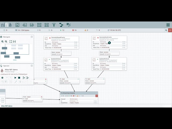
Task: Select the success connection under GenerateGeoEvents
Action: (109, 53)
